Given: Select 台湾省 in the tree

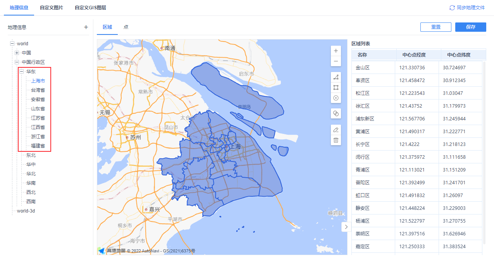Looking at the screenshot, I should coord(38,90).
